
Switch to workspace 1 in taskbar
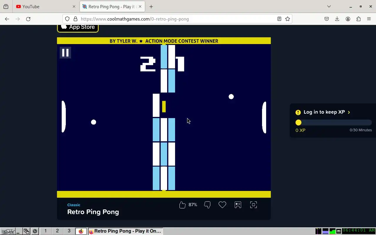point(46,231)
